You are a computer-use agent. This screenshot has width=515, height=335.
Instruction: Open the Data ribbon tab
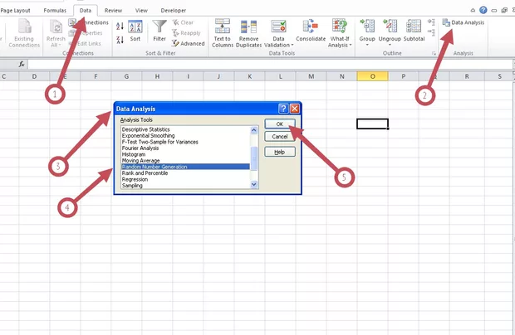point(86,11)
